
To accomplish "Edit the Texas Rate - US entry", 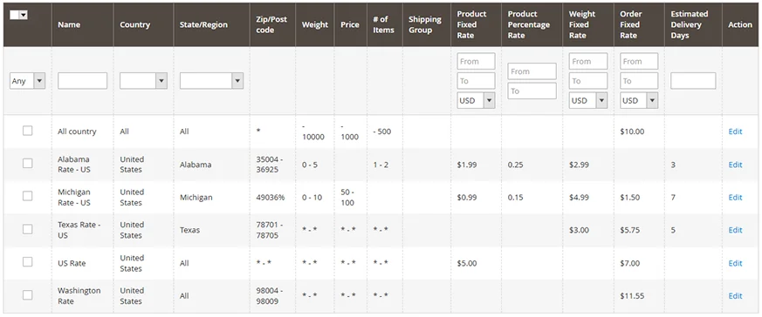I will 735,230.
